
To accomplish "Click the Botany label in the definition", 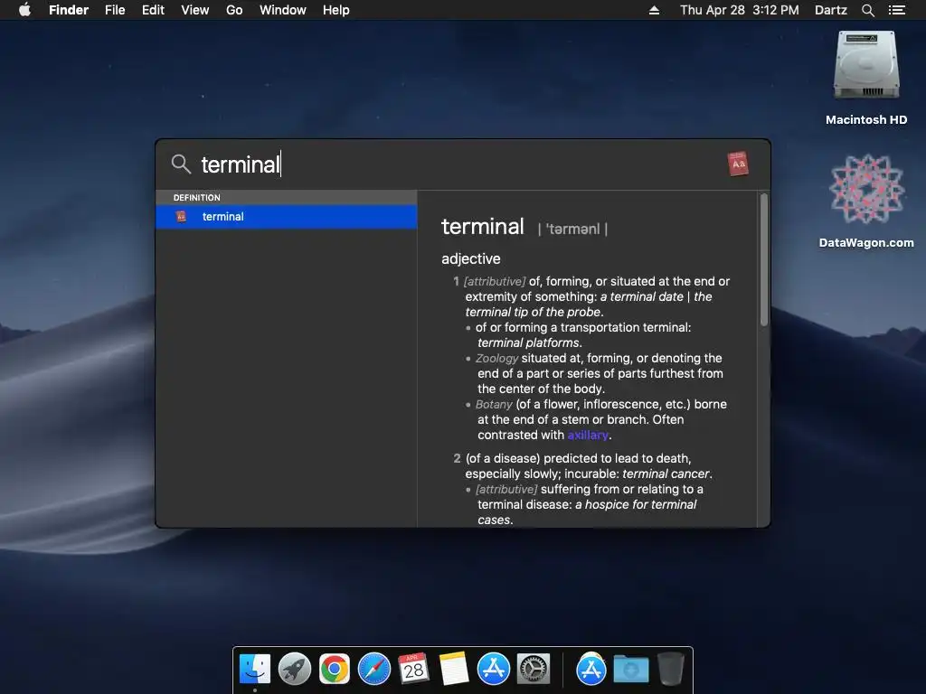I will 494,404.
